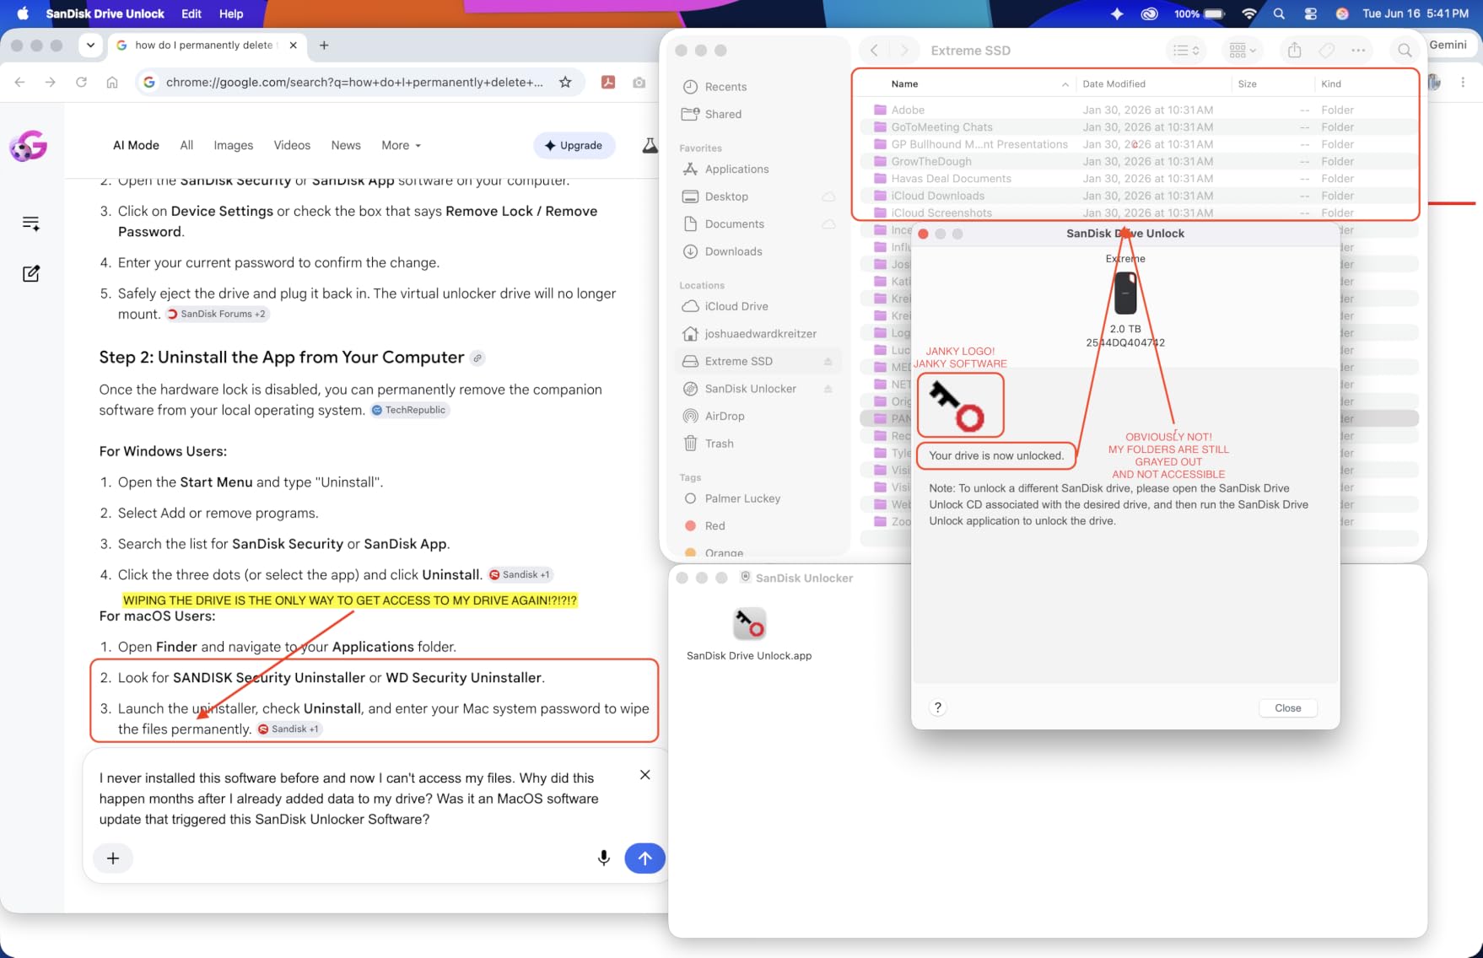Open the TechRepublic source chip
Viewport: 1483px width, 958px height.
410,410
